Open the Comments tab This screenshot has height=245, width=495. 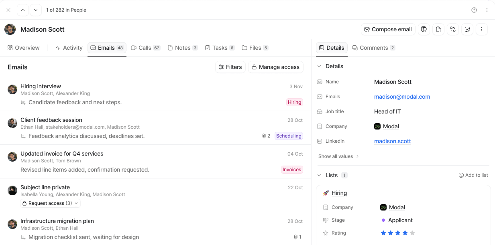(x=373, y=48)
